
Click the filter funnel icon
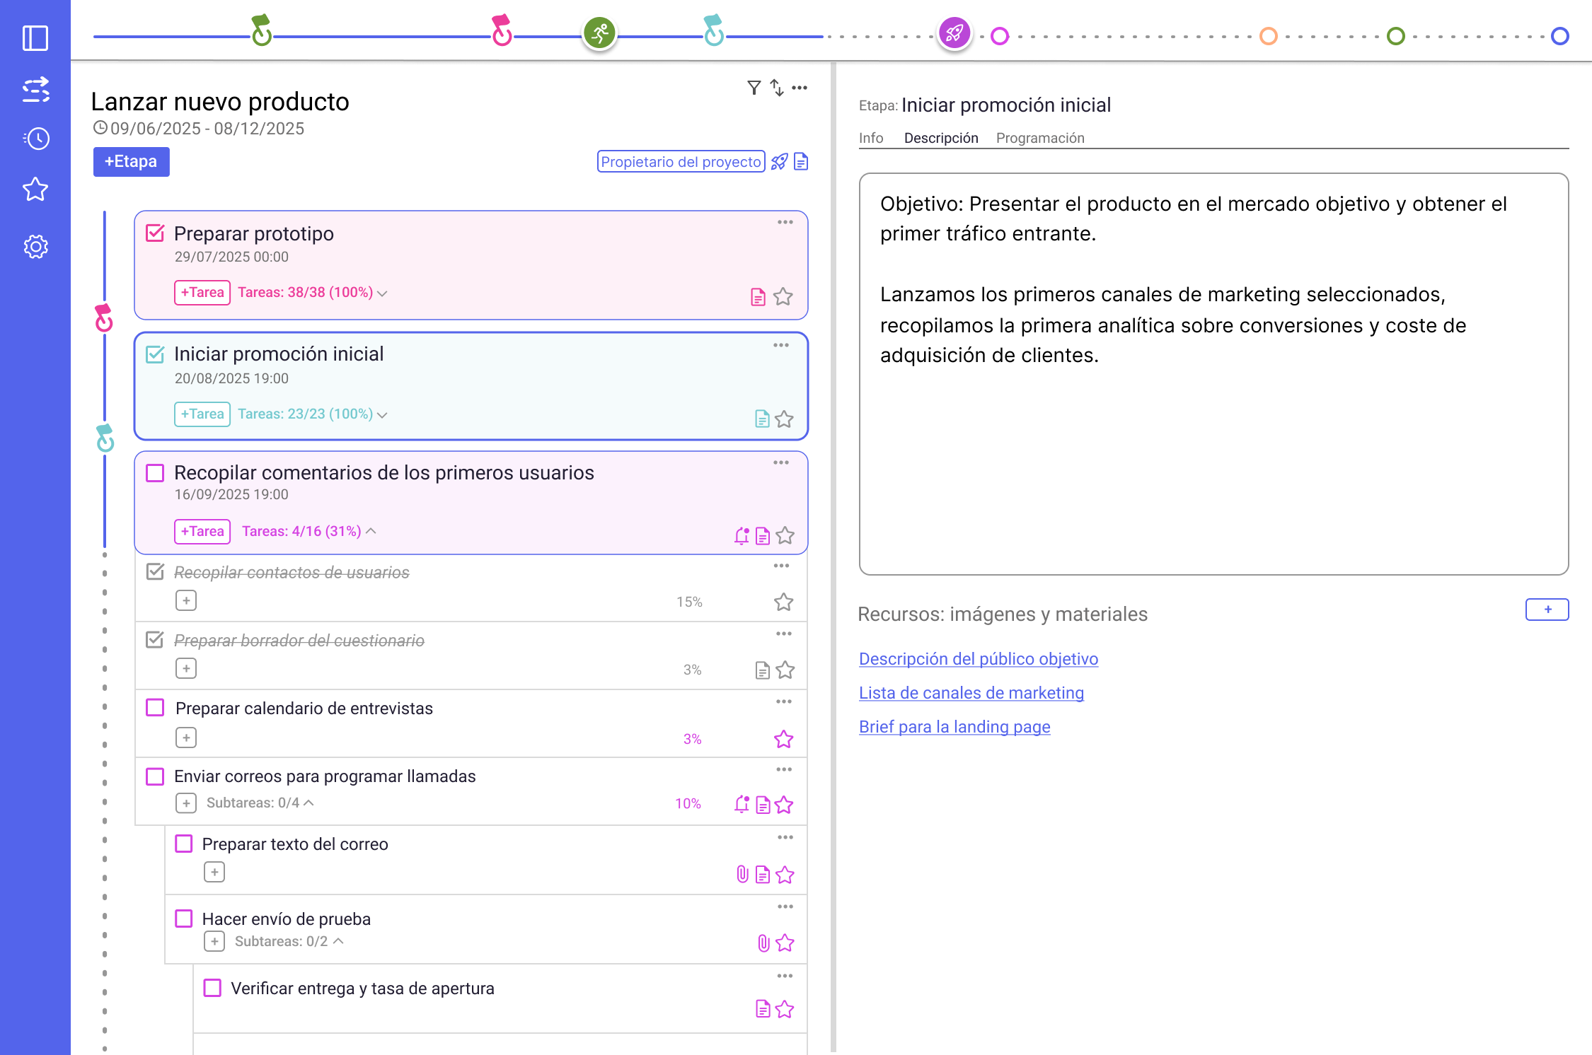click(754, 88)
